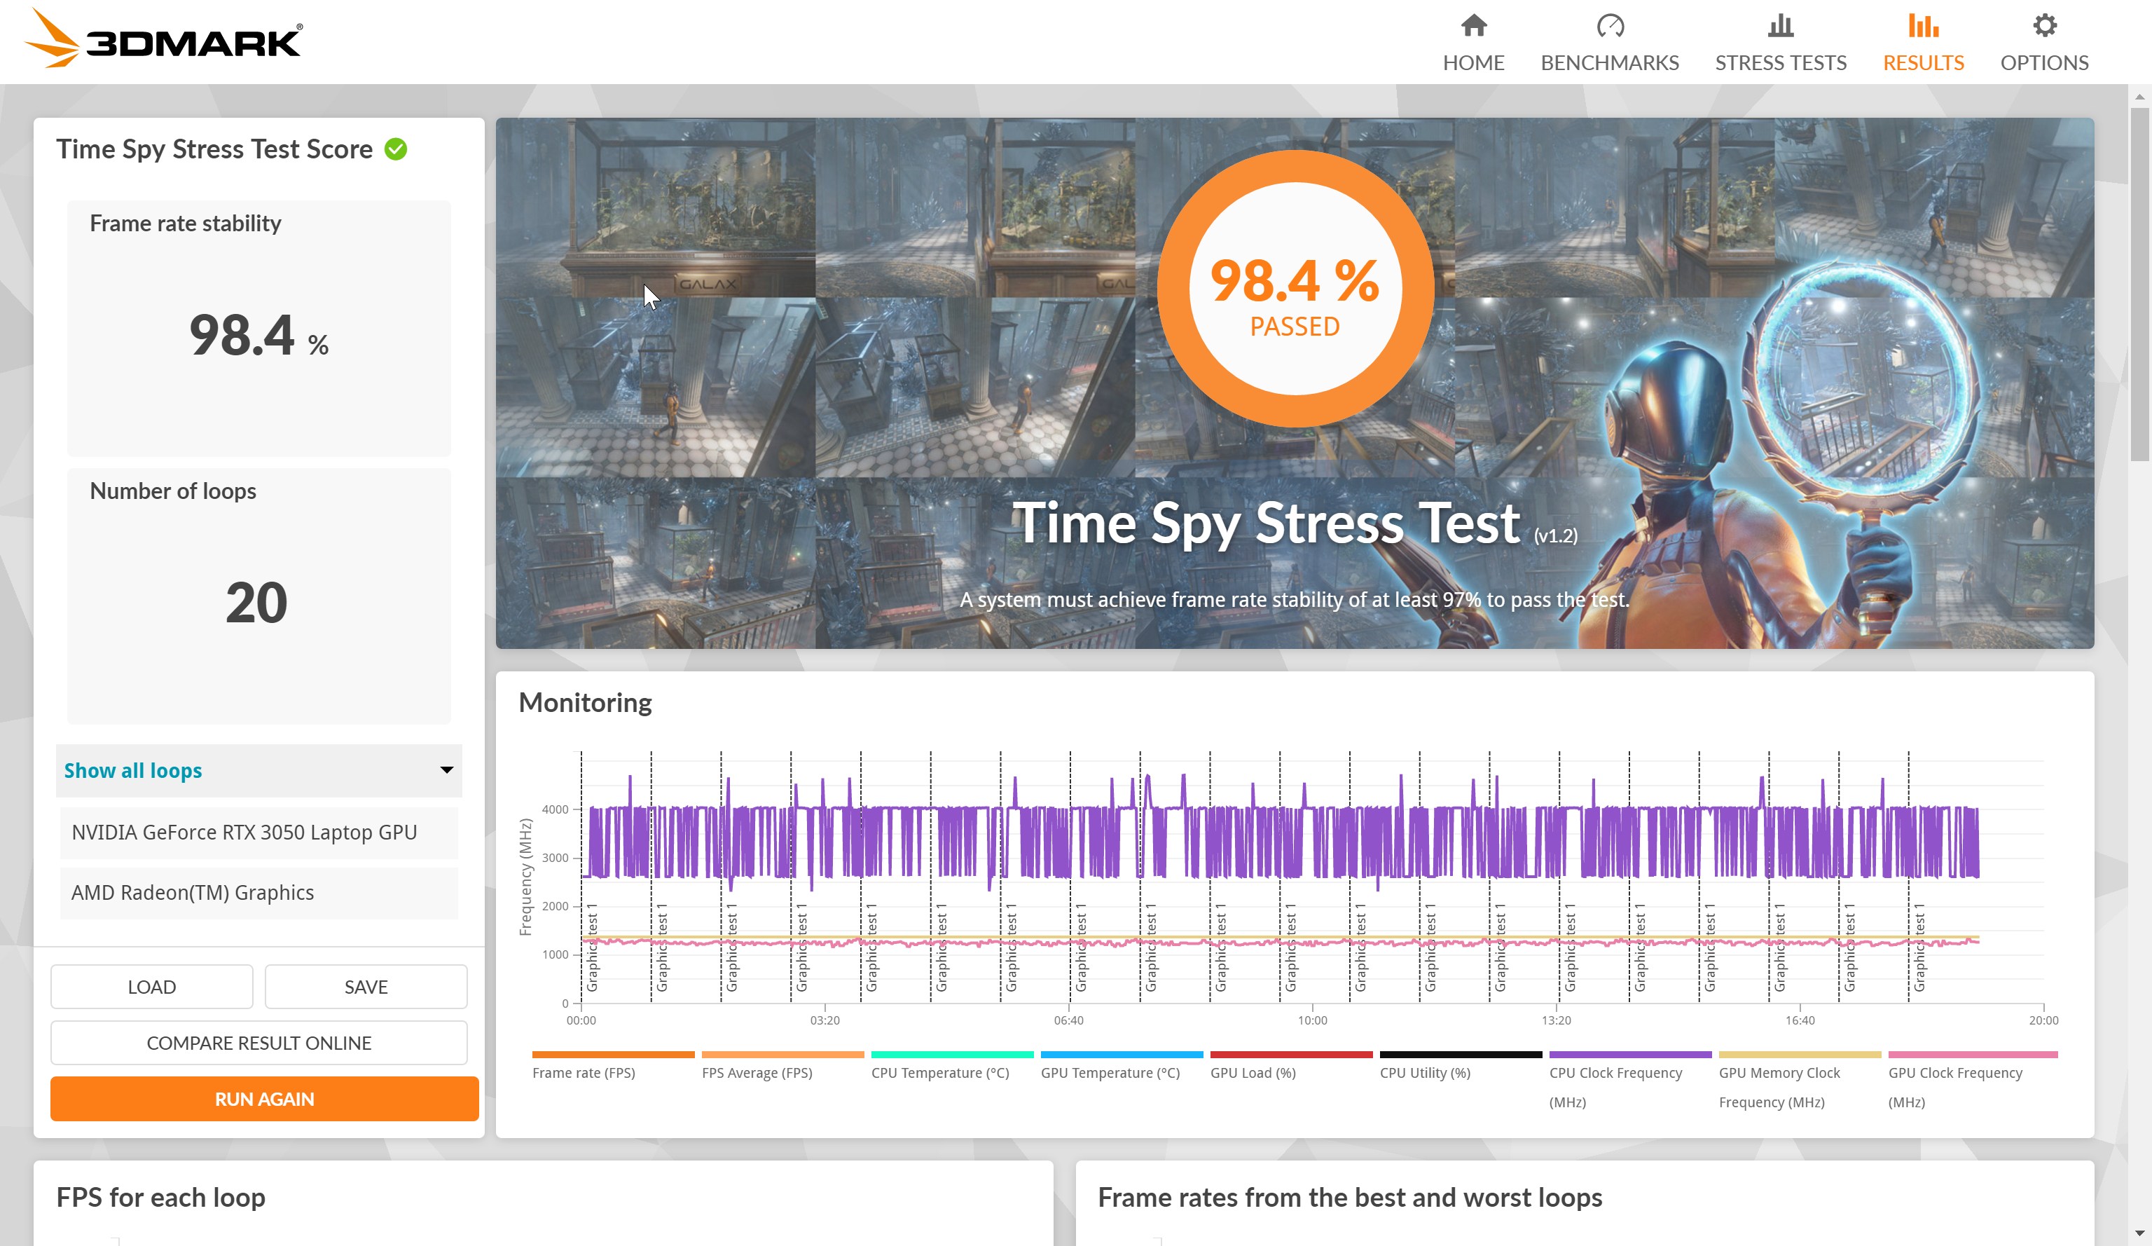Open the STRESS TESTS tab label
2152x1246 pixels.
click(1781, 62)
